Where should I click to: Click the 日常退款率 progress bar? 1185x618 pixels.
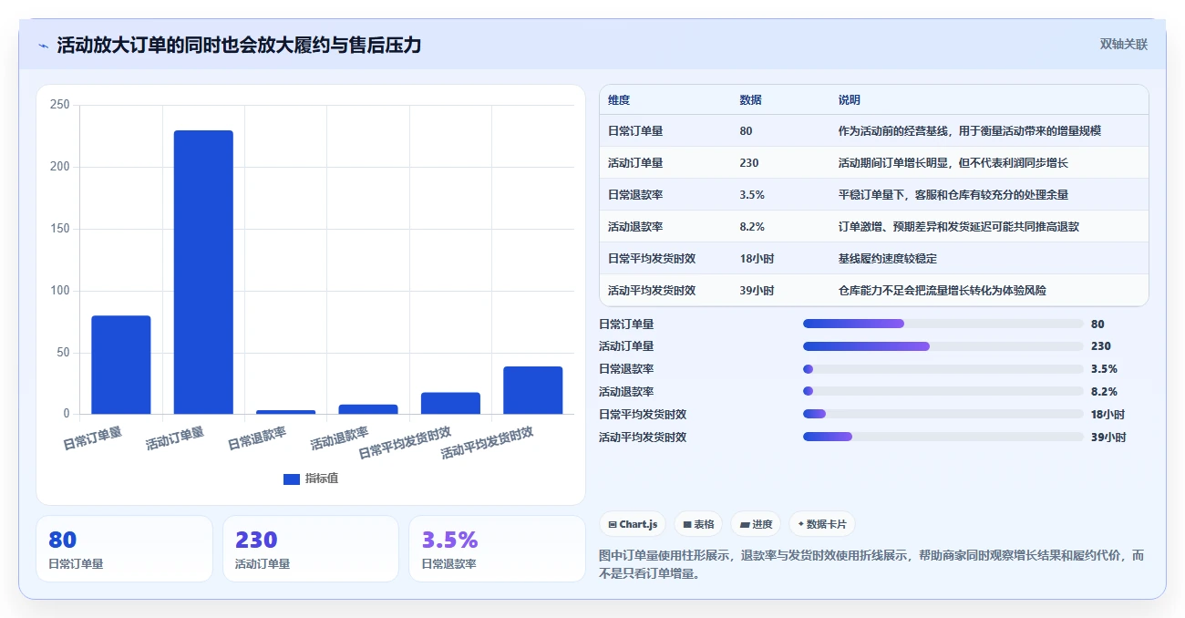pos(943,369)
